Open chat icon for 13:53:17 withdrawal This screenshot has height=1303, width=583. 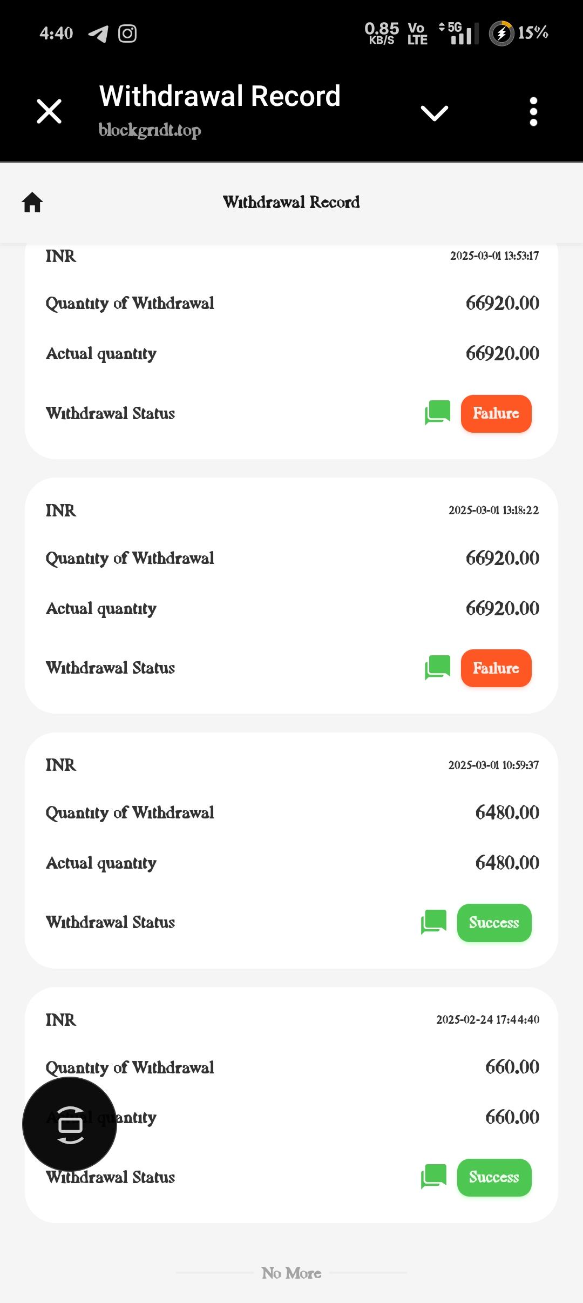click(437, 413)
